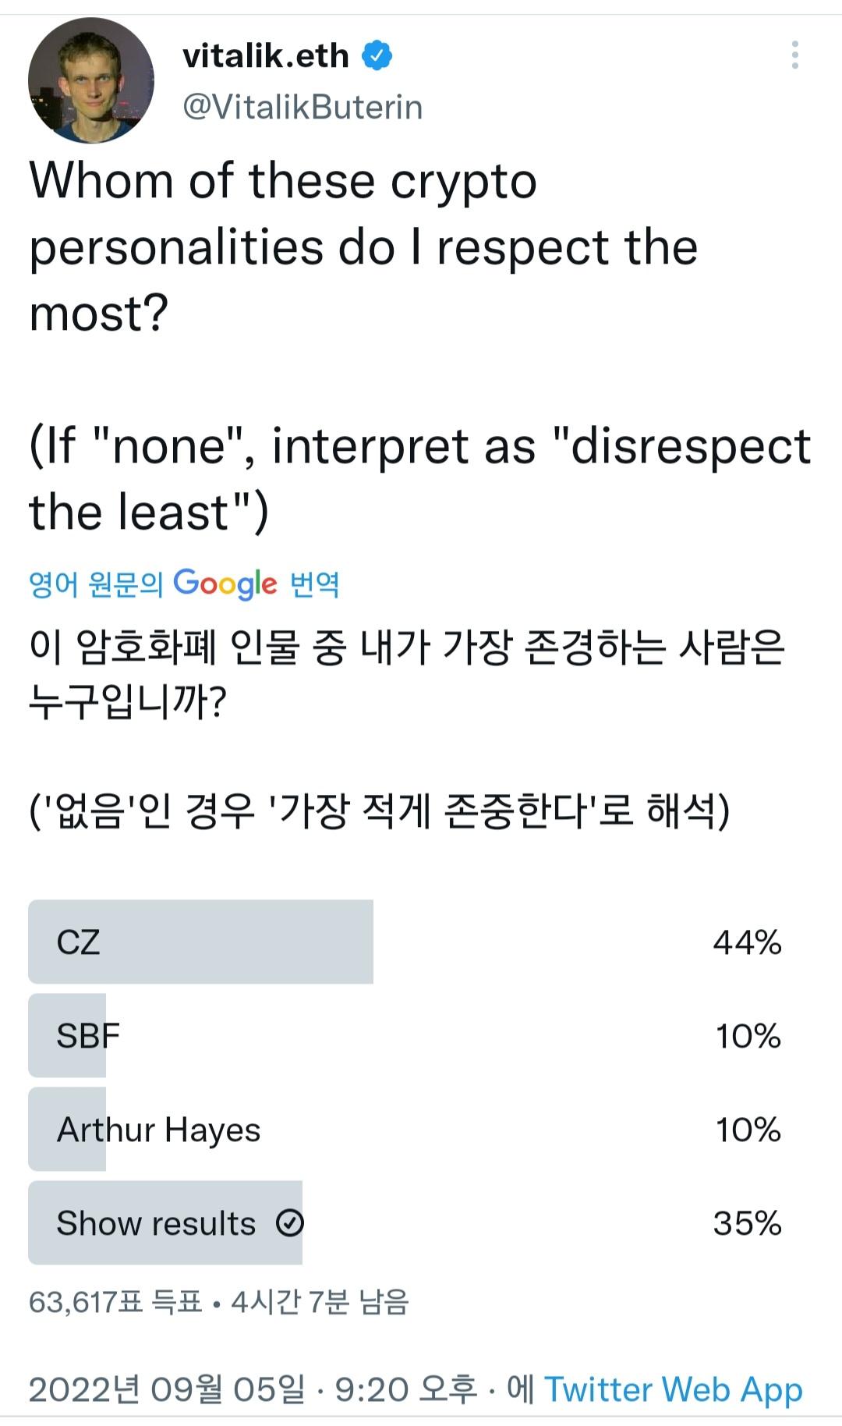The height and width of the screenshot is (1426, 842).
Task: Click the 번역 translation link
Action: click(314, 584)
